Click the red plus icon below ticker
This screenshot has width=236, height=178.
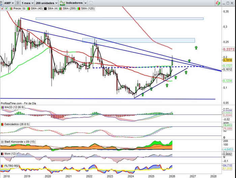pos(2,7)
